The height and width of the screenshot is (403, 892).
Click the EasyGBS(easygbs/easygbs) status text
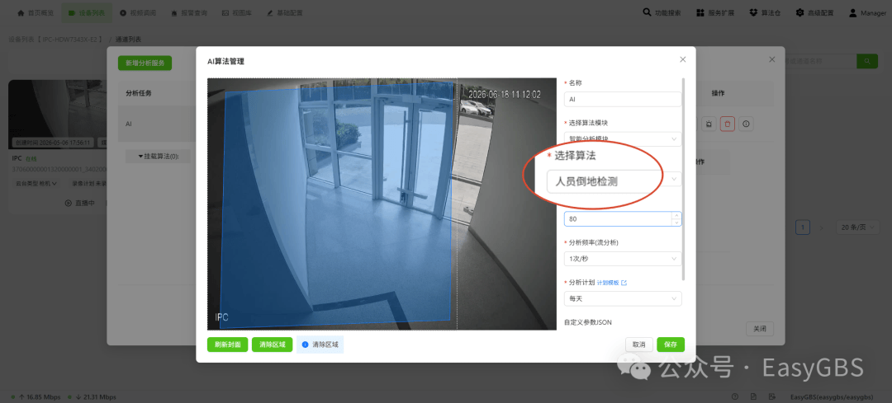pos(832,396)
